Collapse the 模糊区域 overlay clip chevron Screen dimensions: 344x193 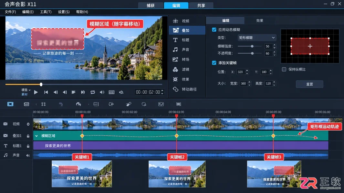click(36, 136)
